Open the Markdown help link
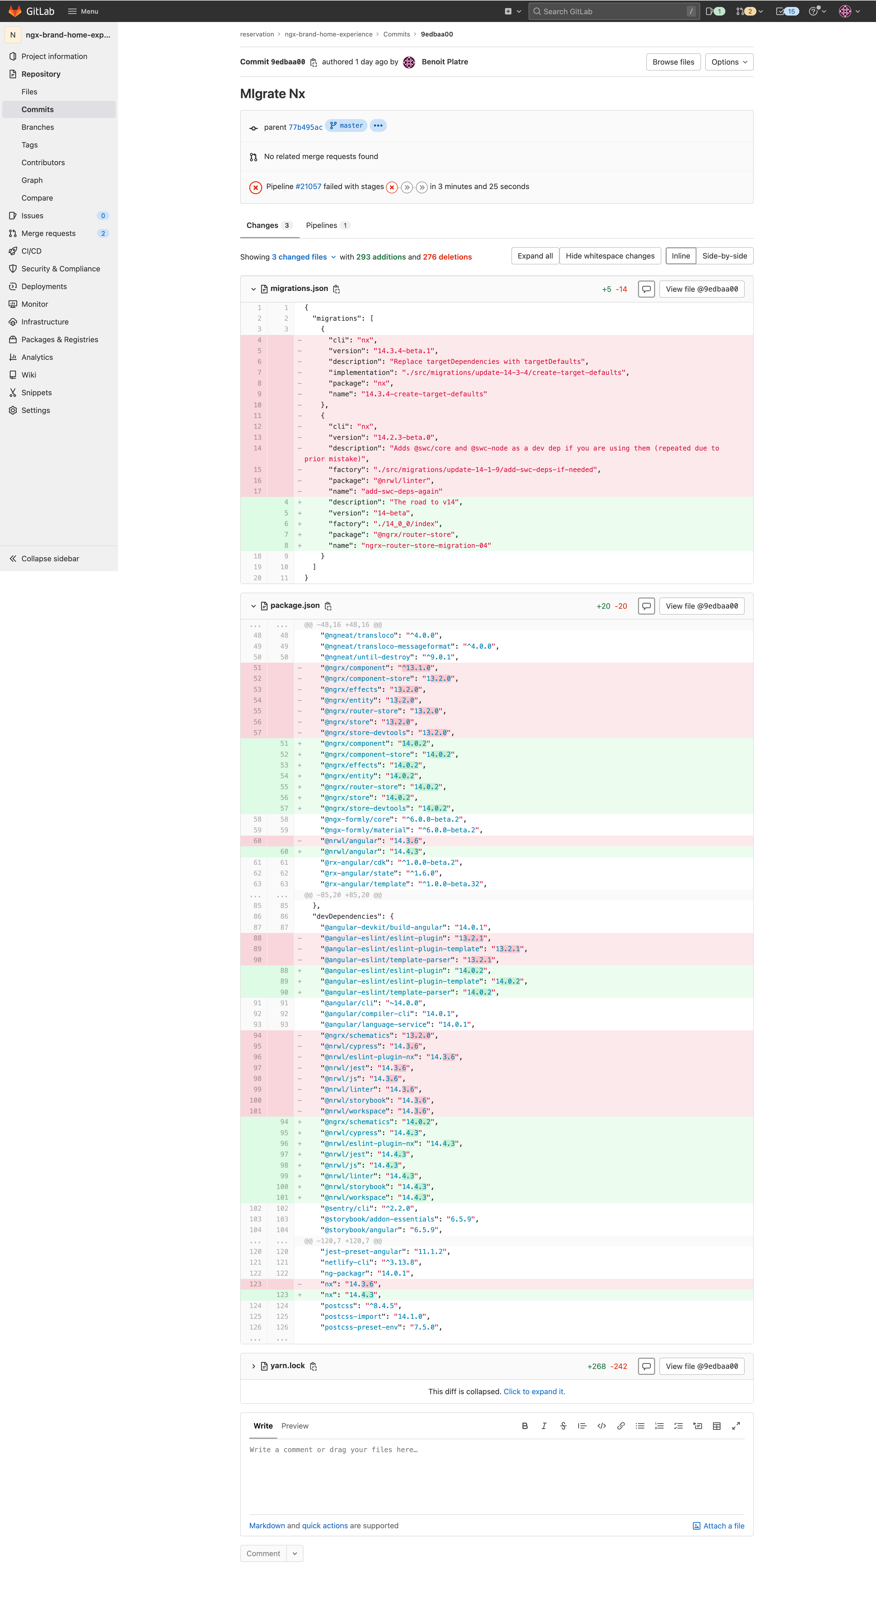The image size is (876, 1624). click(x=267, y=1526)
